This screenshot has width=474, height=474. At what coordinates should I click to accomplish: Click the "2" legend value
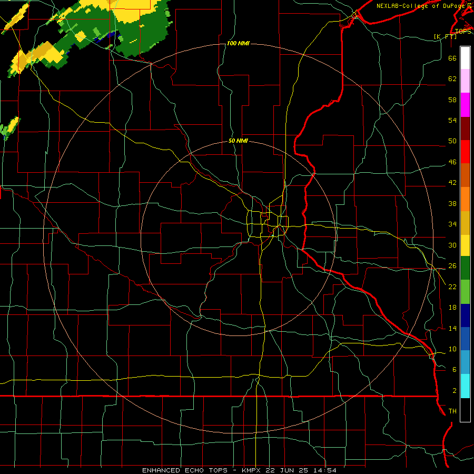click(x=455, y=391)
